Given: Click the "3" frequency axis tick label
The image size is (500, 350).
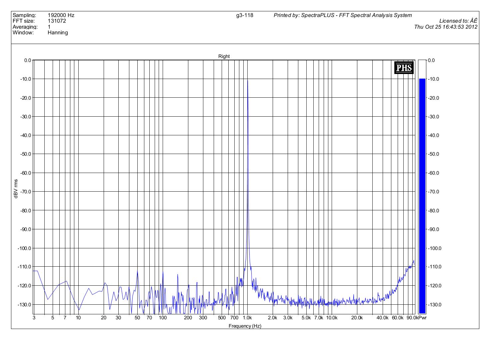Looking at the screenshot, I should click(34, 318).
